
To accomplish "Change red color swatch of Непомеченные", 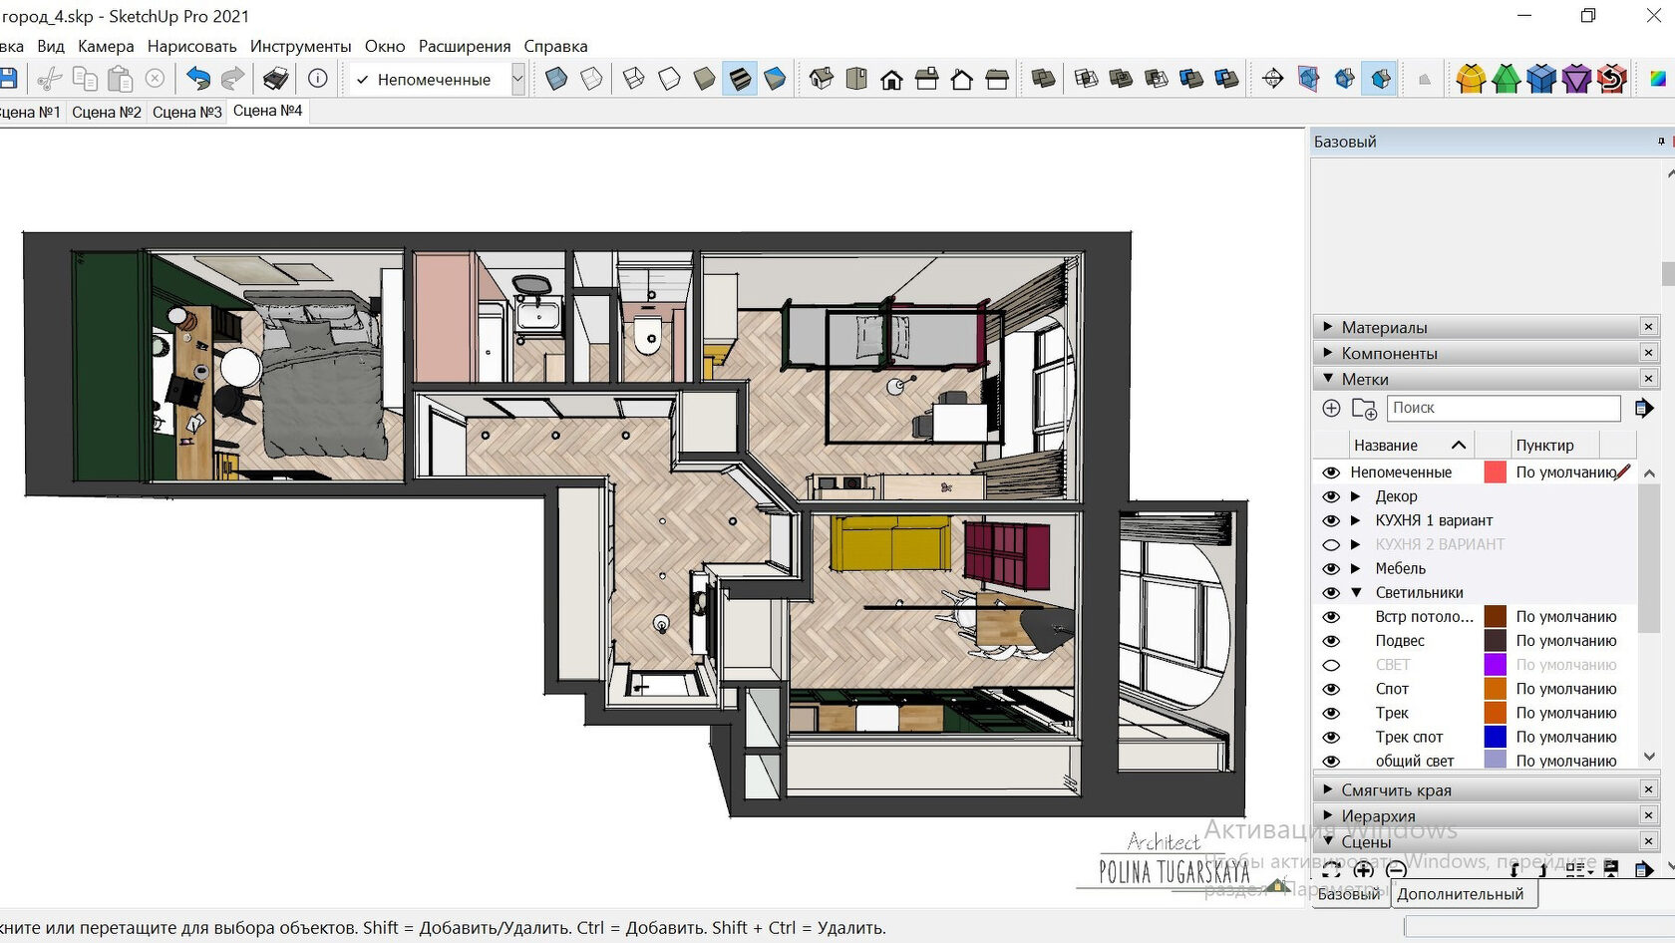I will (x=1495, y=472).
